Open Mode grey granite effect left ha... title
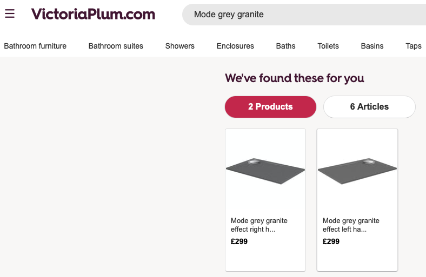 click(x=351, y=225)
